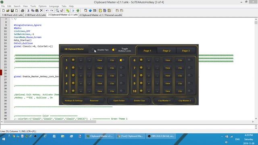Redo edit in toolbar
258x145 pixels.
[x=52, y=10]
